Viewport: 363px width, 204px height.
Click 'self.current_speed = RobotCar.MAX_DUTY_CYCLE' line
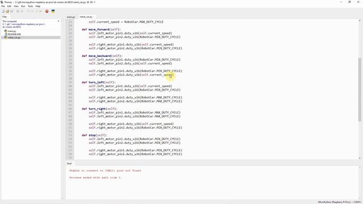tap(126, 22)
